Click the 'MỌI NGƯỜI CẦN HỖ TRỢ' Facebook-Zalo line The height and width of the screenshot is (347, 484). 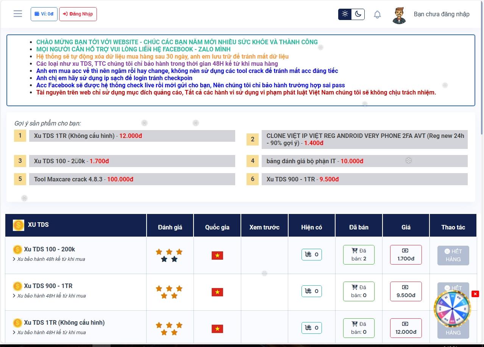[133, 49]
